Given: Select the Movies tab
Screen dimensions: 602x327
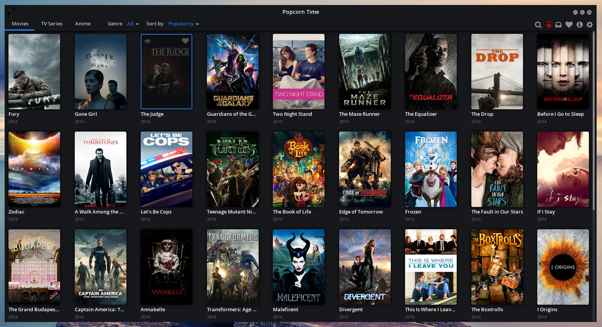Looking at the screenshot, I should pyautogui.click(x=19, y=23).
